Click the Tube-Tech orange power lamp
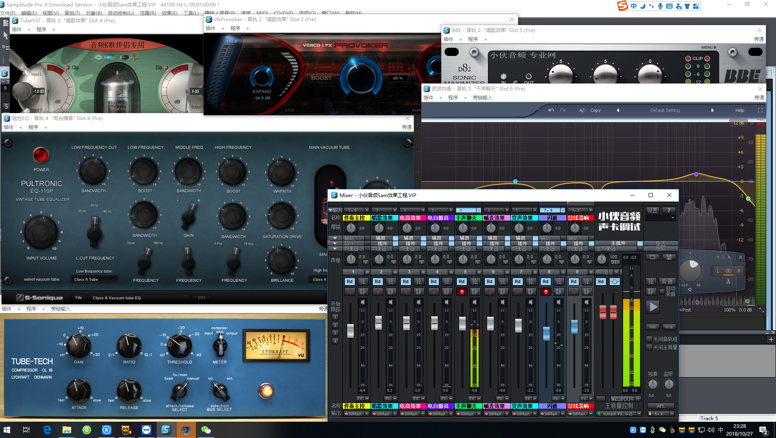The width and height of the screenshot is (776, 438). [266, 391]
